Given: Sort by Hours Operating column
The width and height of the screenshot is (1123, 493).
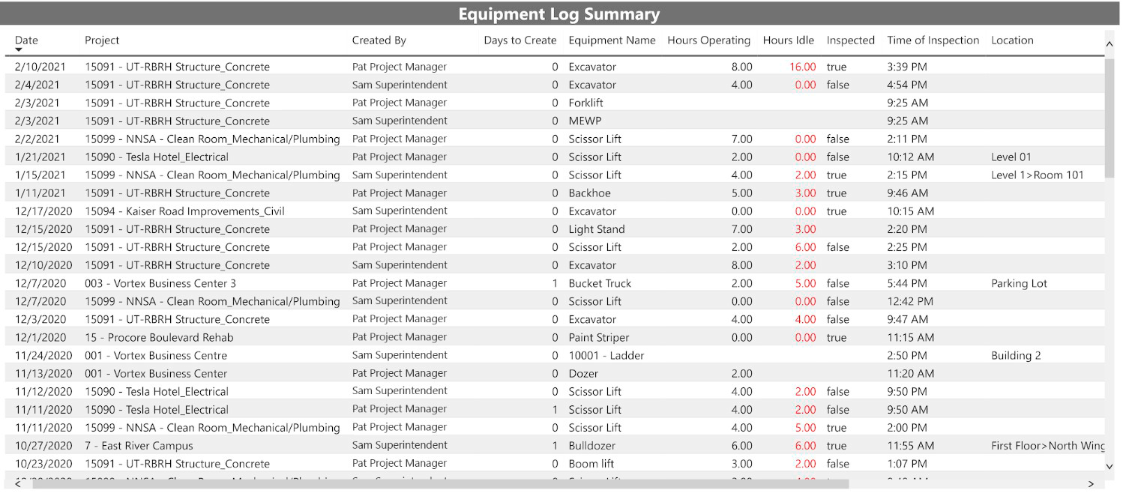Looking at the screenshot, I should [708, 40].
